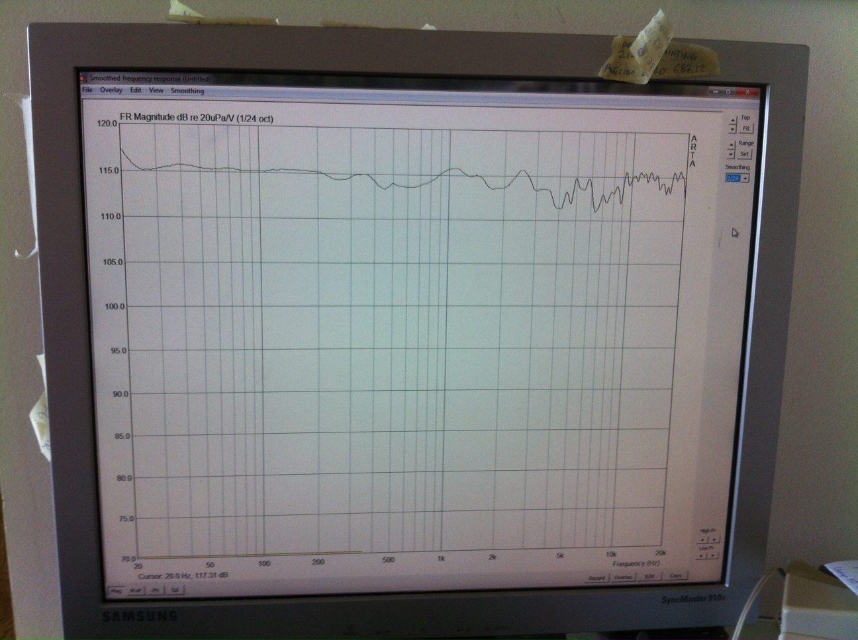858x640 pixels.
Task: Click the 'Frequency (Hz)' axis label
Action: pyautogui.click(x=636, y=563)
